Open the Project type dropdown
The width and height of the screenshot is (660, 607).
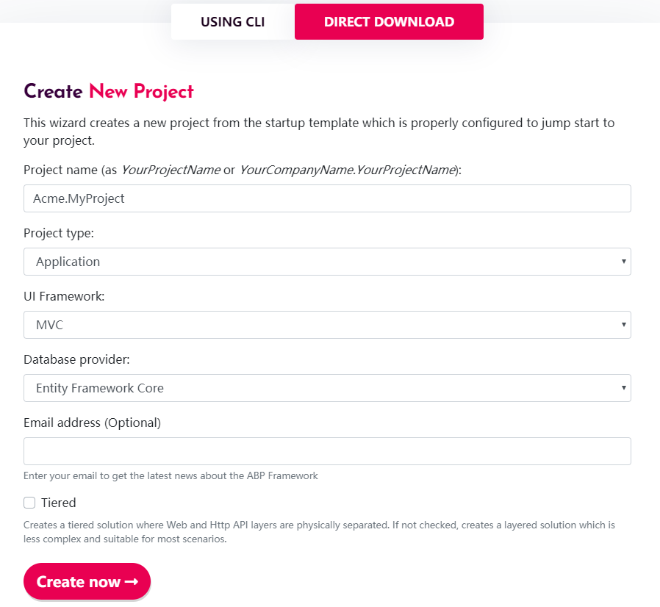(x=327, y=262)
